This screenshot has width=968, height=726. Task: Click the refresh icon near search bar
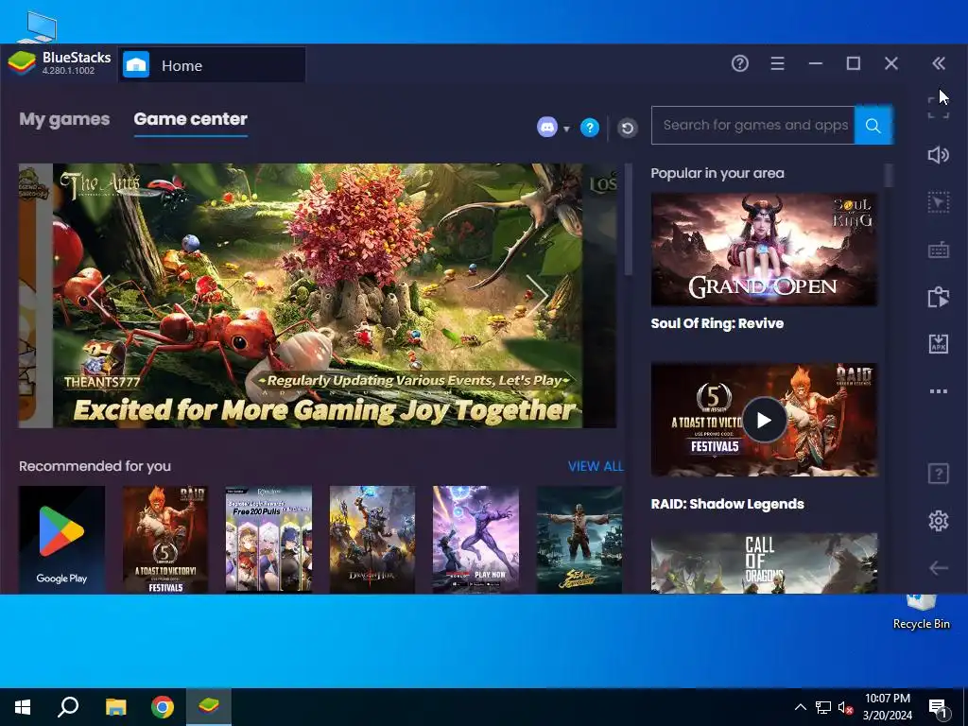coord(628,128)
